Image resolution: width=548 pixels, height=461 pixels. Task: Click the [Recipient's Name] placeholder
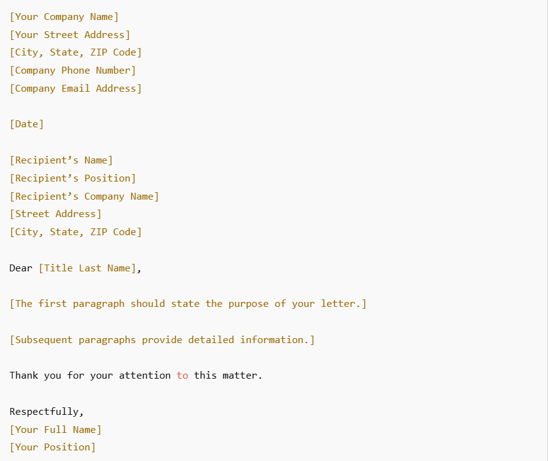(61, 160)
